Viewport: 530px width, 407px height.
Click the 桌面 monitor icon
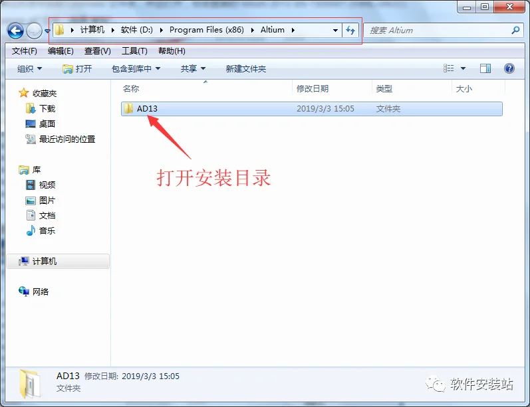31,124
